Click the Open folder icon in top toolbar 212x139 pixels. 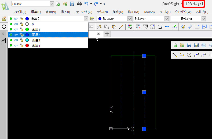click(65, 4)
